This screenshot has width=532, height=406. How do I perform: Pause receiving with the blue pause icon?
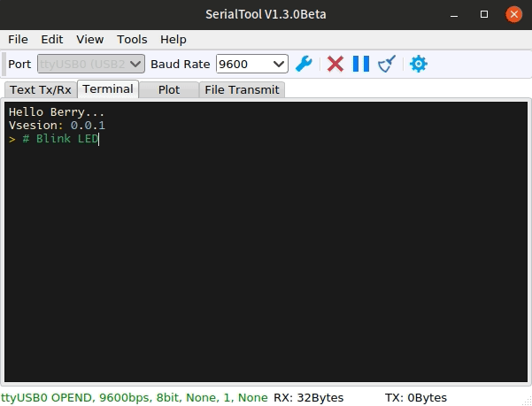361,64
